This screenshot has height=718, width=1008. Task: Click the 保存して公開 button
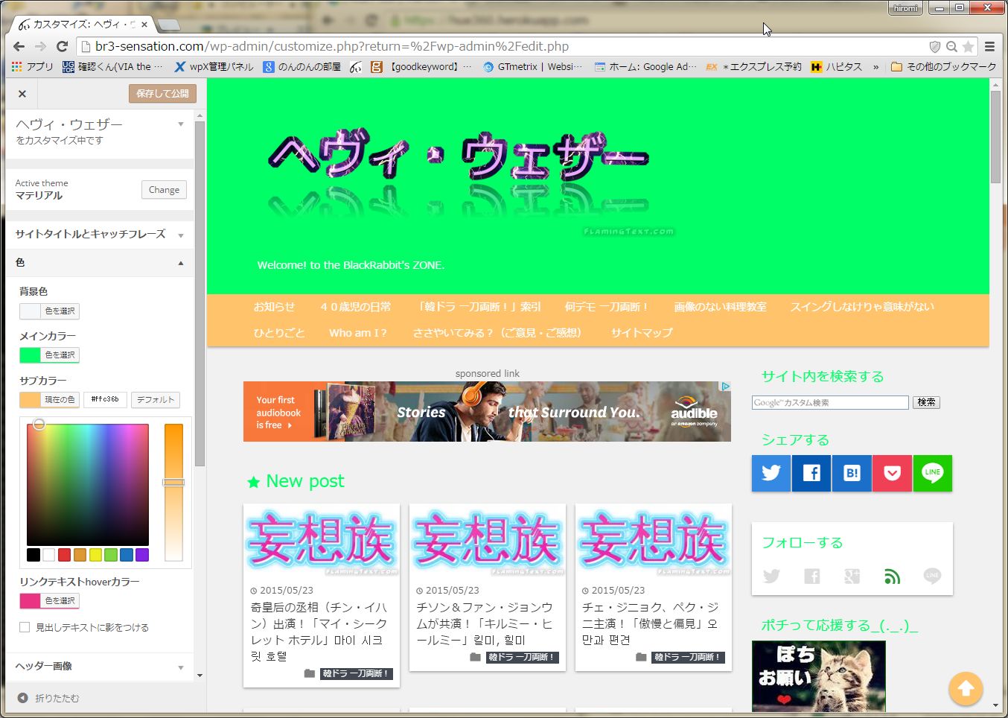pos(162,94)
